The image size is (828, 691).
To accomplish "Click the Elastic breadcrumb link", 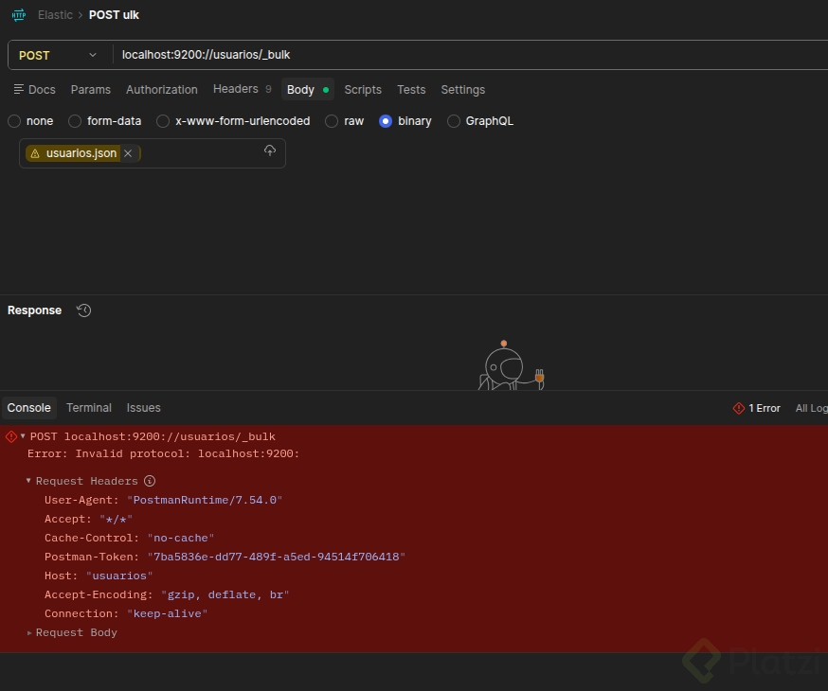I will pyautogui.click(x=56, y=15).
